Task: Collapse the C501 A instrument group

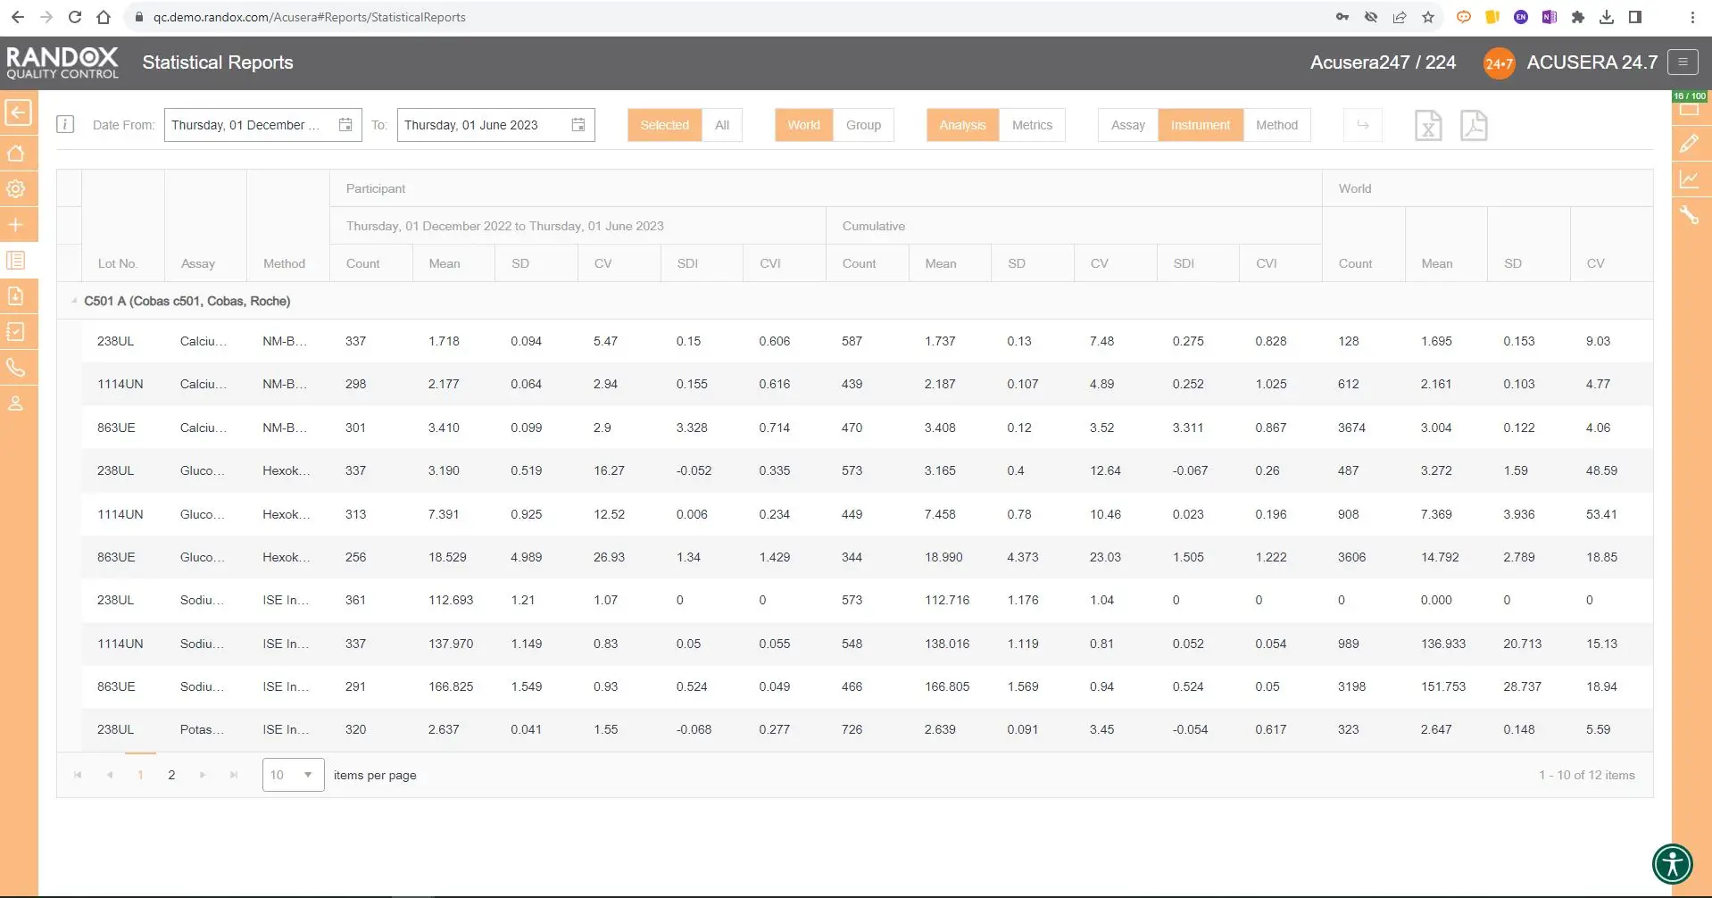Action: click(74, 301)
